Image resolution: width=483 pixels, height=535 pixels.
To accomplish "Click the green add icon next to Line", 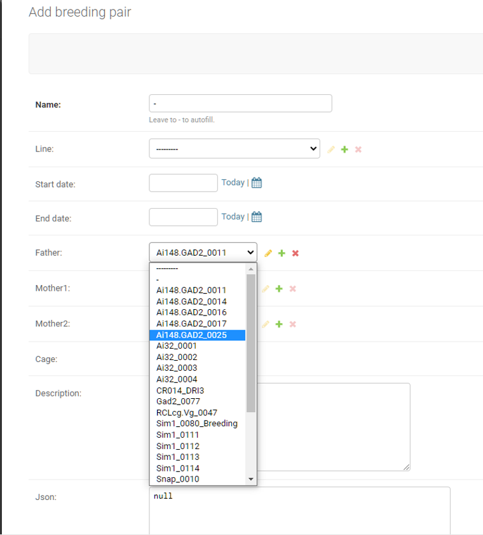I will [x=344, y=149].
